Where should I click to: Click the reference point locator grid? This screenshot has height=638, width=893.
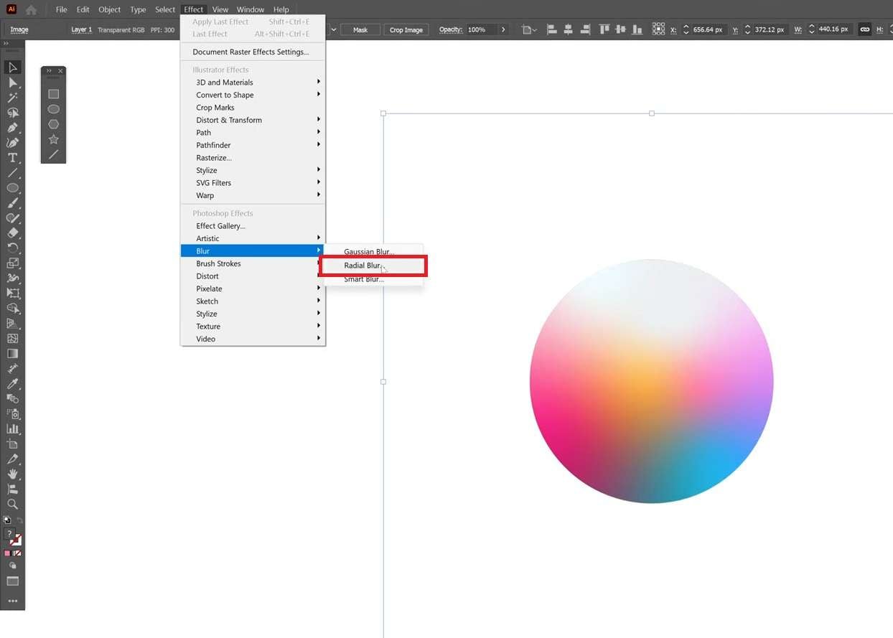pyautogui.click(x=658, y=29)
